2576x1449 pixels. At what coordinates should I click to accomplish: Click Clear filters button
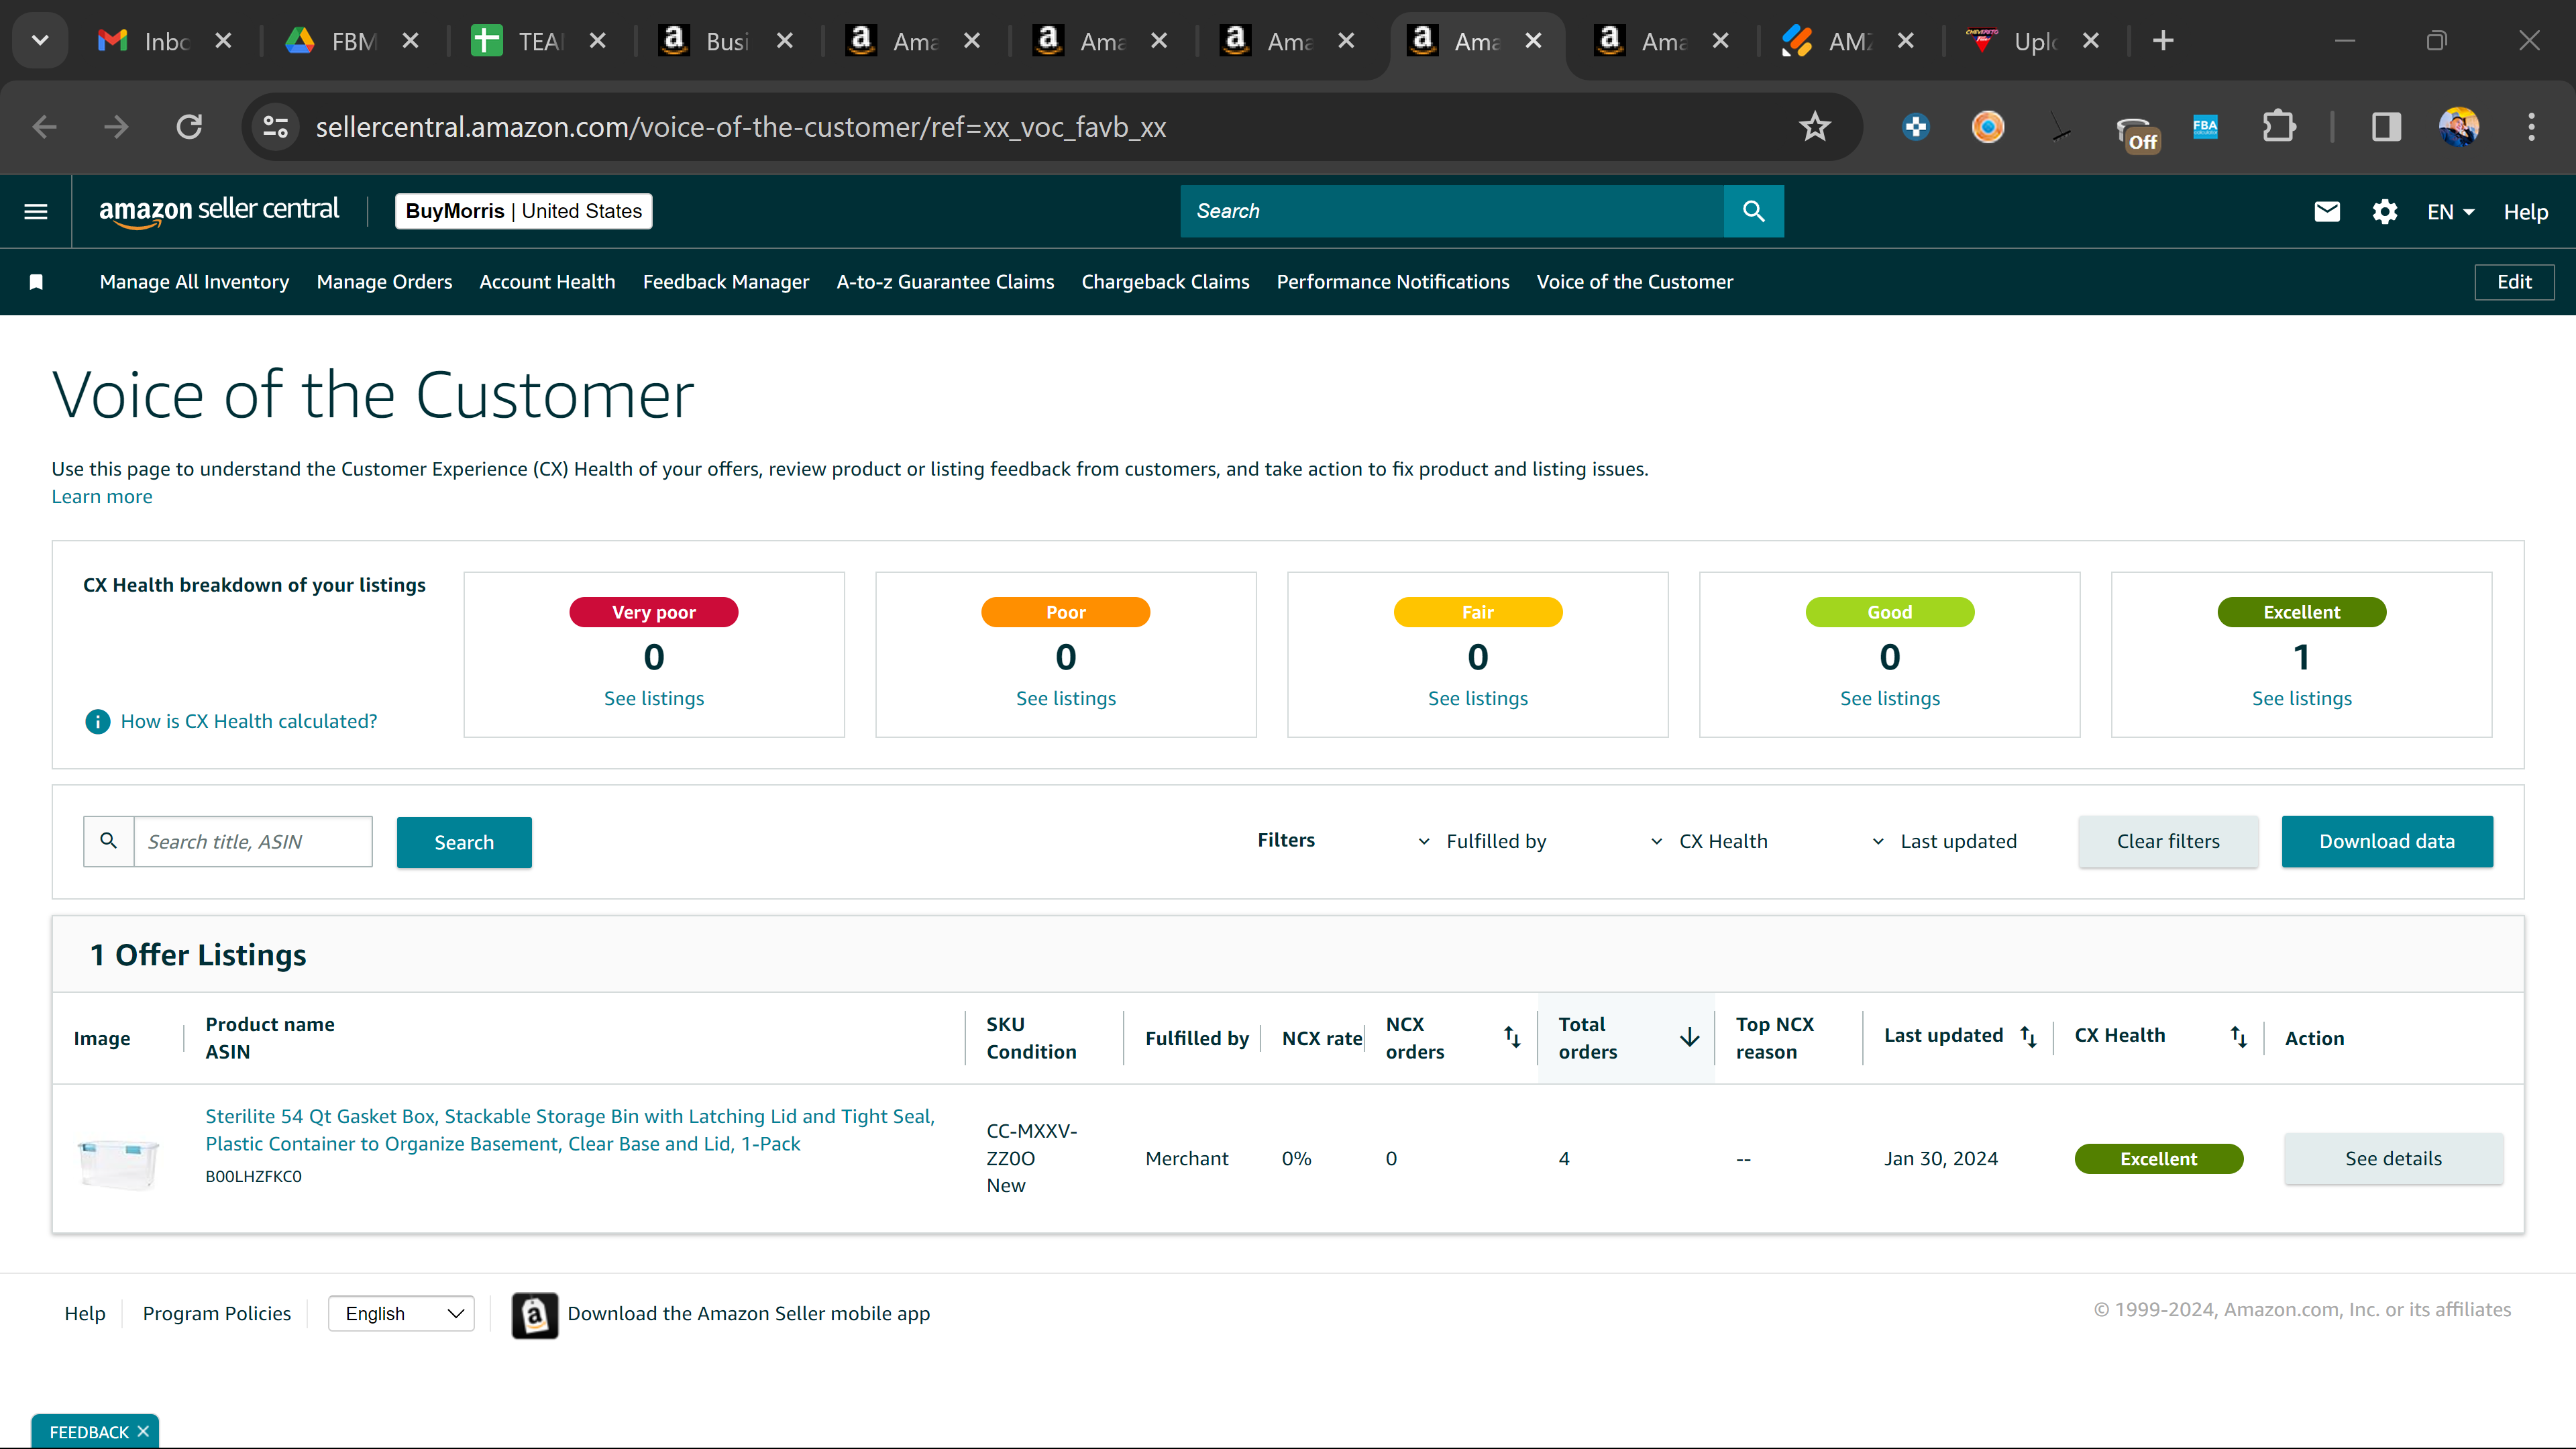point(2168,841)
